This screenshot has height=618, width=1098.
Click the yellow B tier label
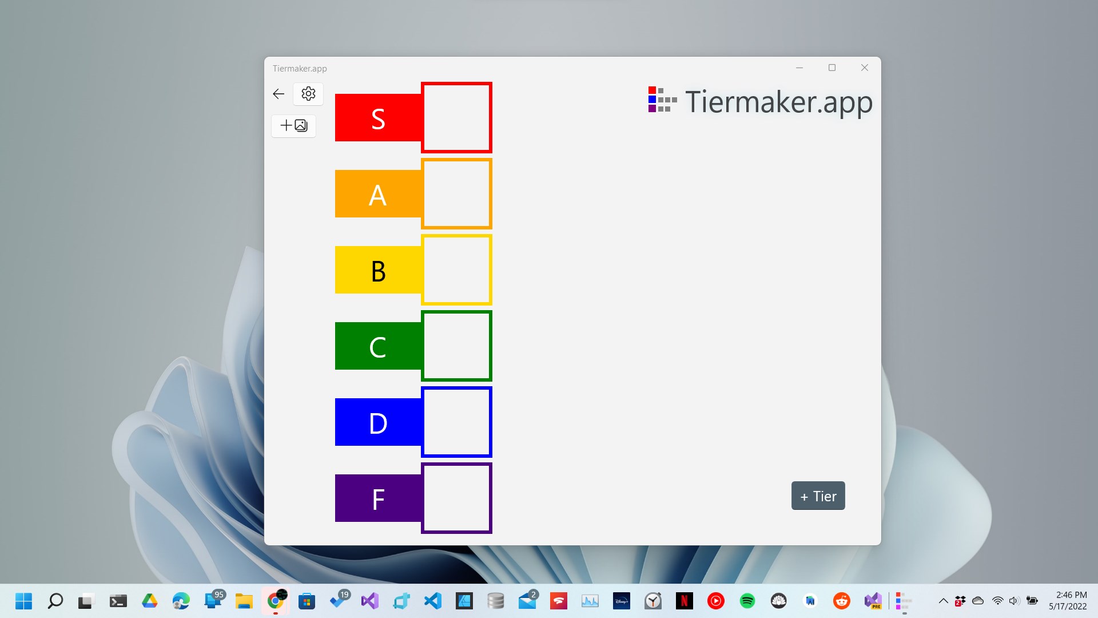[x=378, y=270]
